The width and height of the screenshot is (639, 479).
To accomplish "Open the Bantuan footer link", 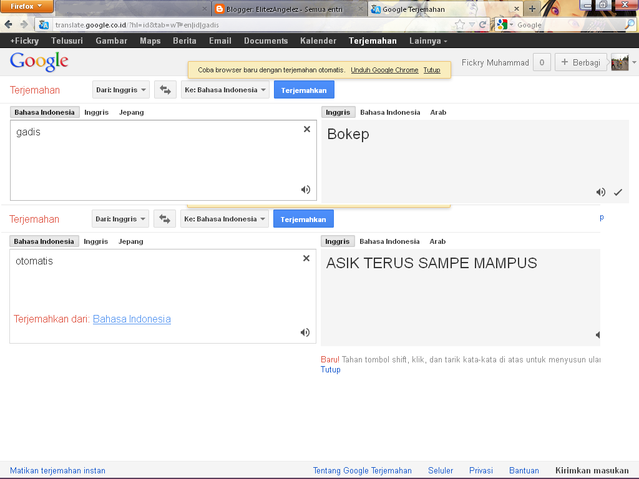I will pyautogui.click(x=524, y=470).
